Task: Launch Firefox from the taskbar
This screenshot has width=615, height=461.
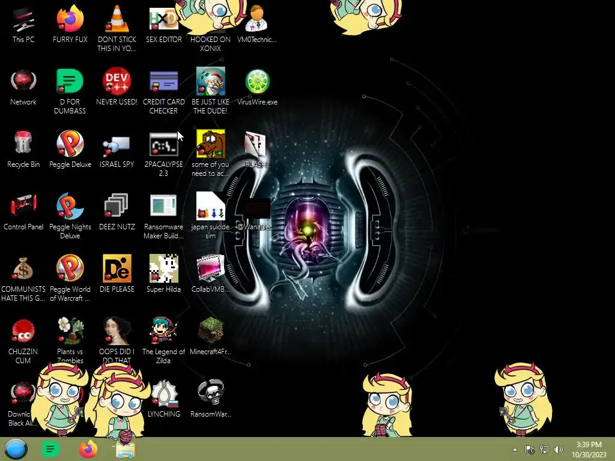Action: 88,449
